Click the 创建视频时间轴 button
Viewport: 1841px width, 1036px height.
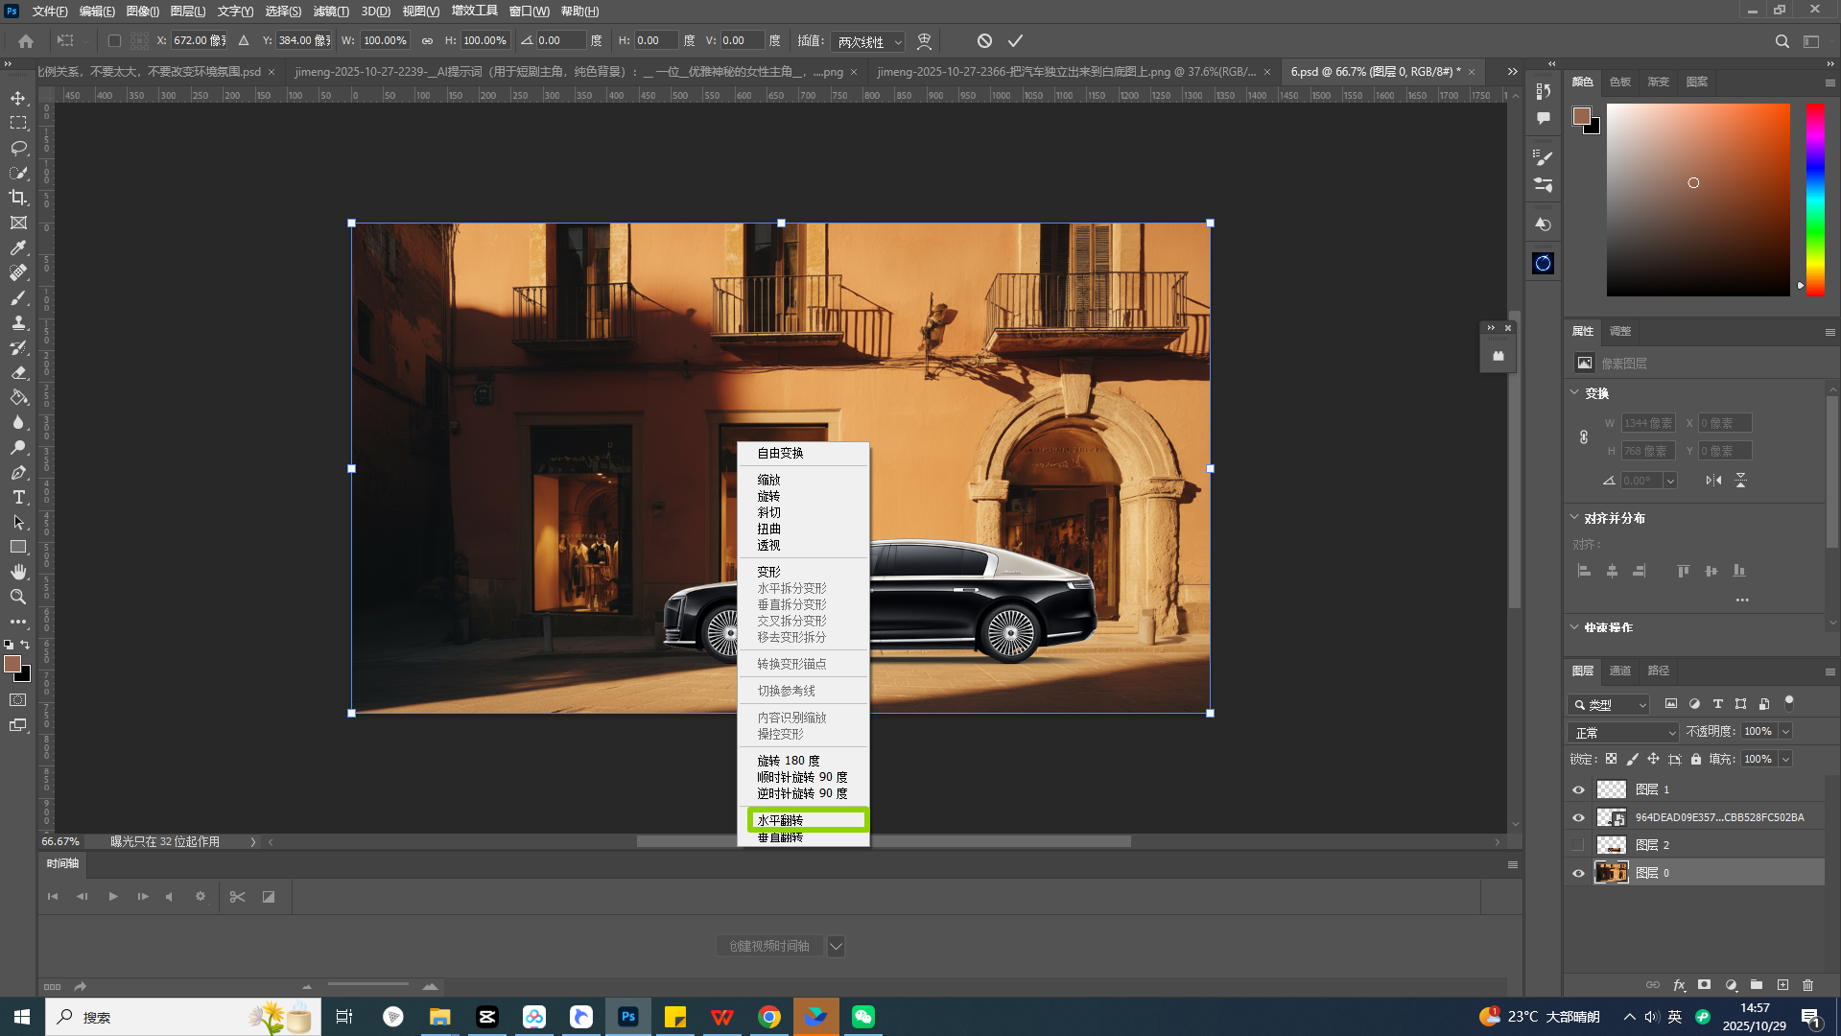click(768, 946)
